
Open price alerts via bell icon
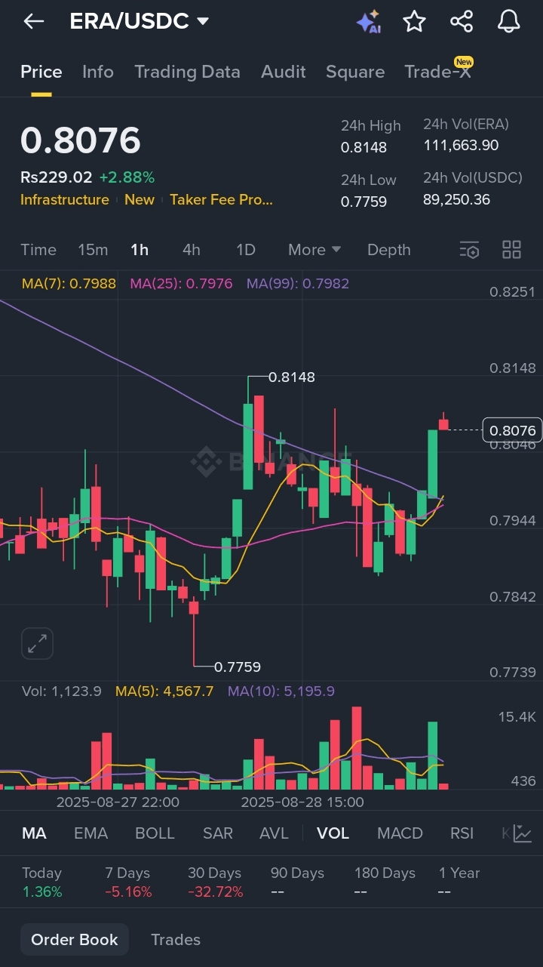(509, 21)
